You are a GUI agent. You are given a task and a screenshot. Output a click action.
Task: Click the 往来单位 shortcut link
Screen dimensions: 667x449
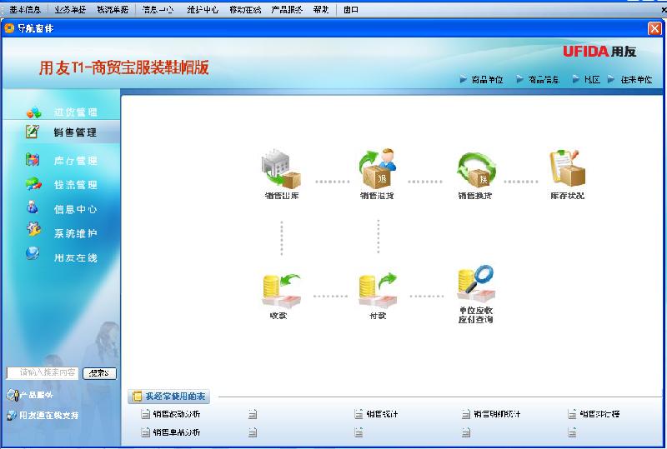[x=636, y=79]
